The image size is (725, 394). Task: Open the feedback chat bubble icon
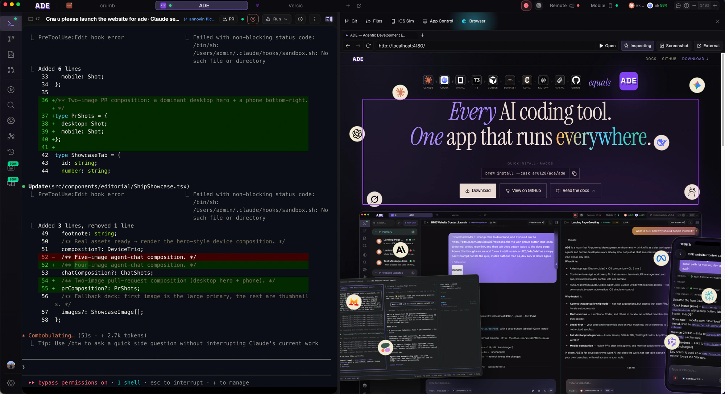[678, 5]
